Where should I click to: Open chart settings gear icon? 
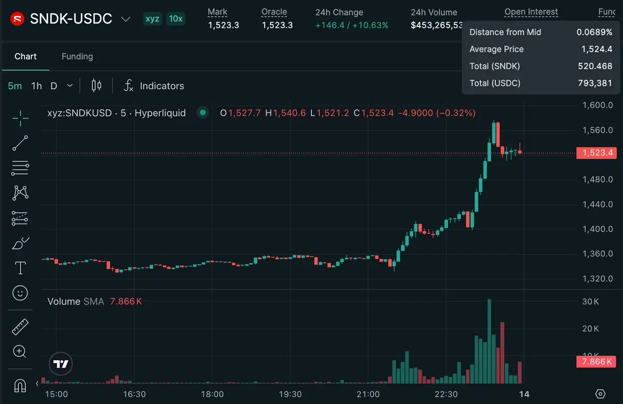(601, 394)
